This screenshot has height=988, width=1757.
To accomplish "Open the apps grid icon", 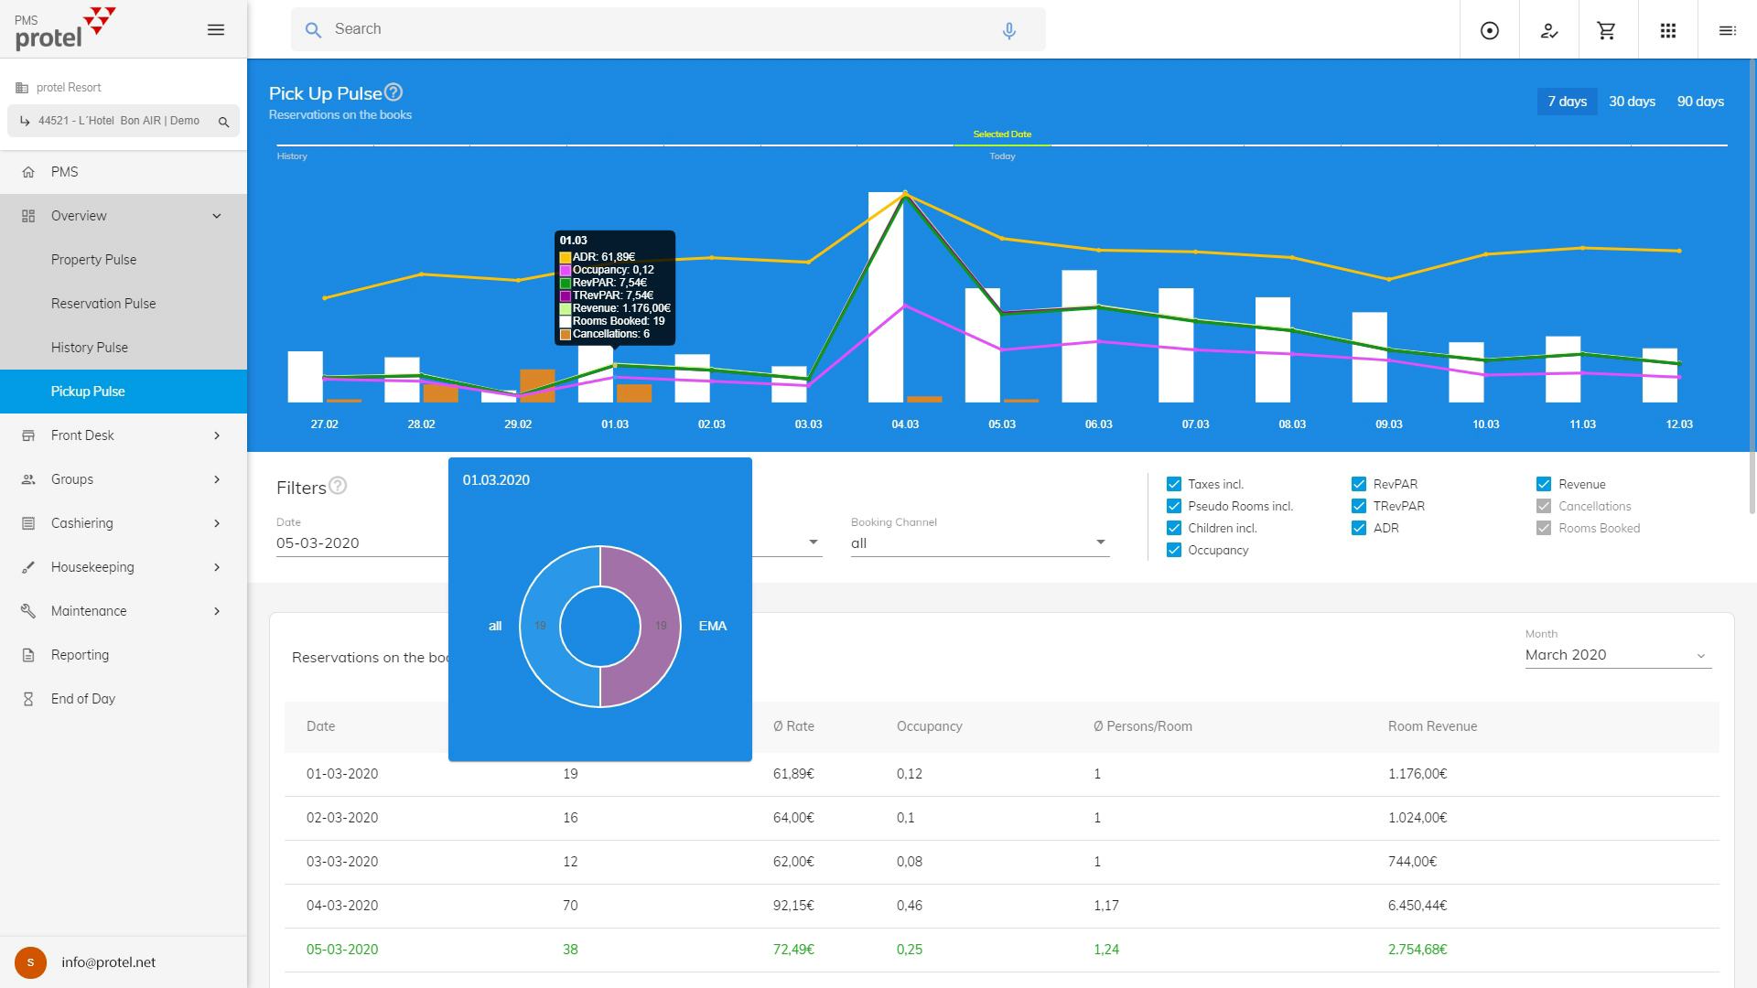I will 1668,29.
